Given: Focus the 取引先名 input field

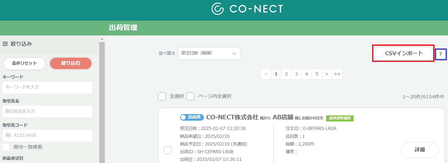Looking at the screenshot, I should pyautogui.click(x=48, y=111).
